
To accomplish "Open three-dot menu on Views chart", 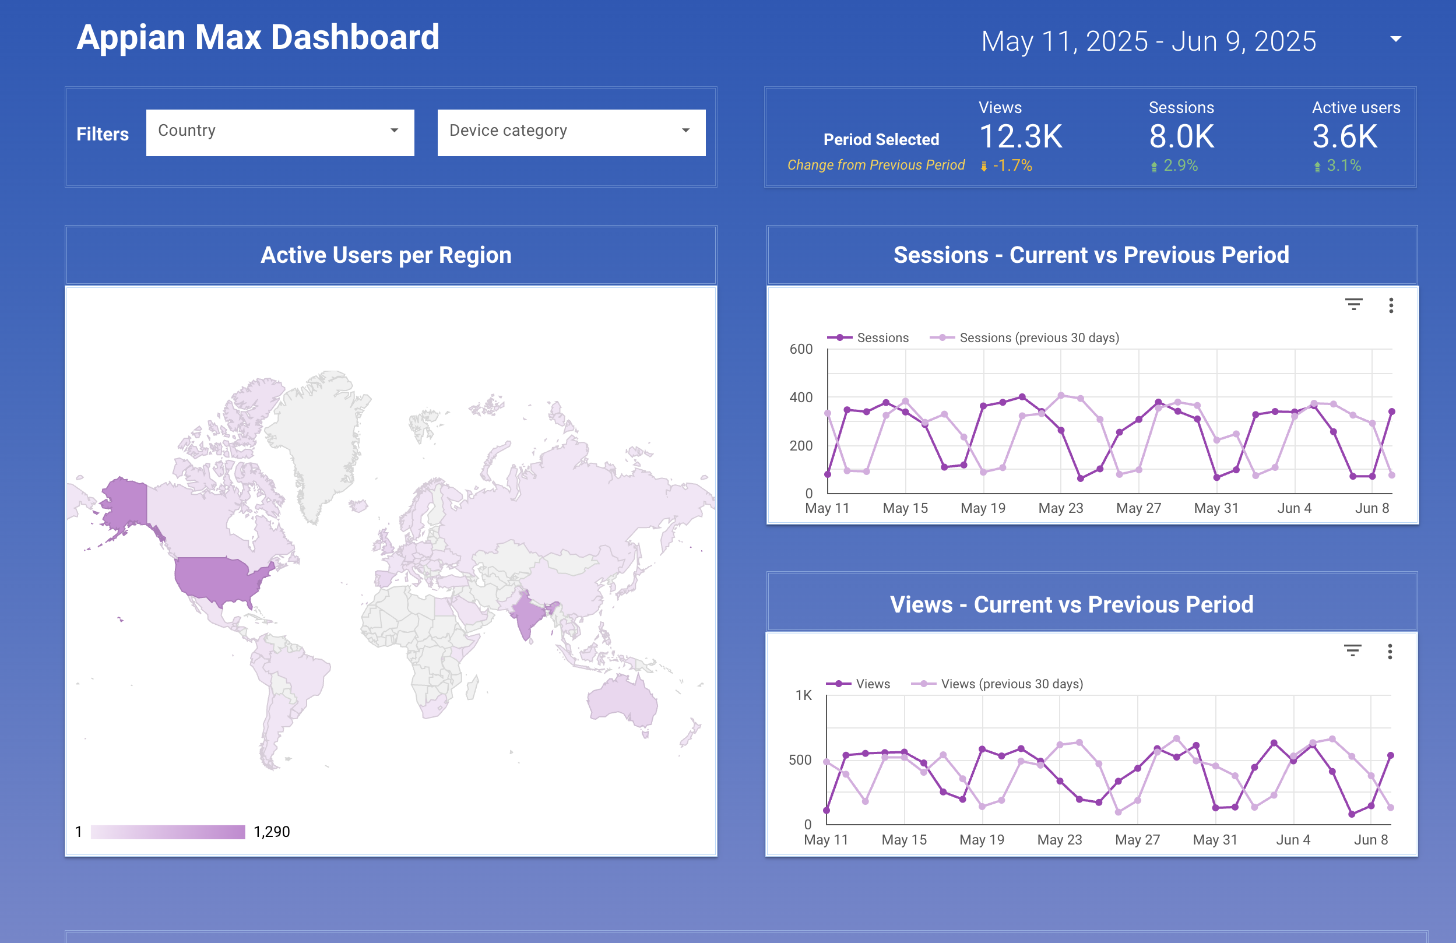I will 1390,651.
